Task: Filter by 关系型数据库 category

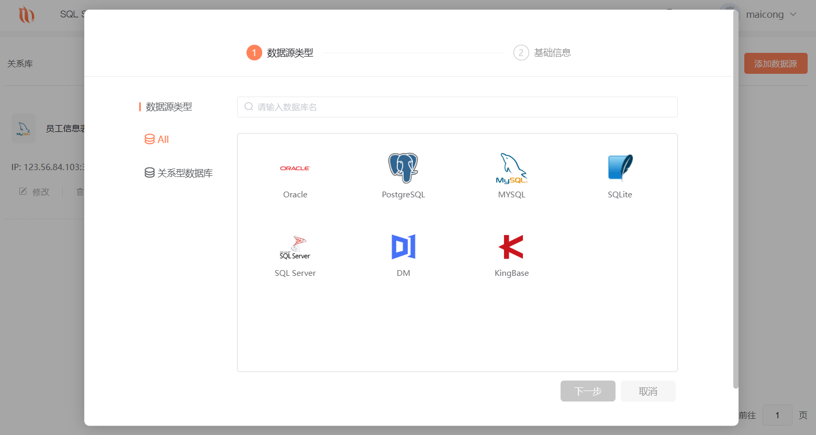Action: (x=178, y=173)
